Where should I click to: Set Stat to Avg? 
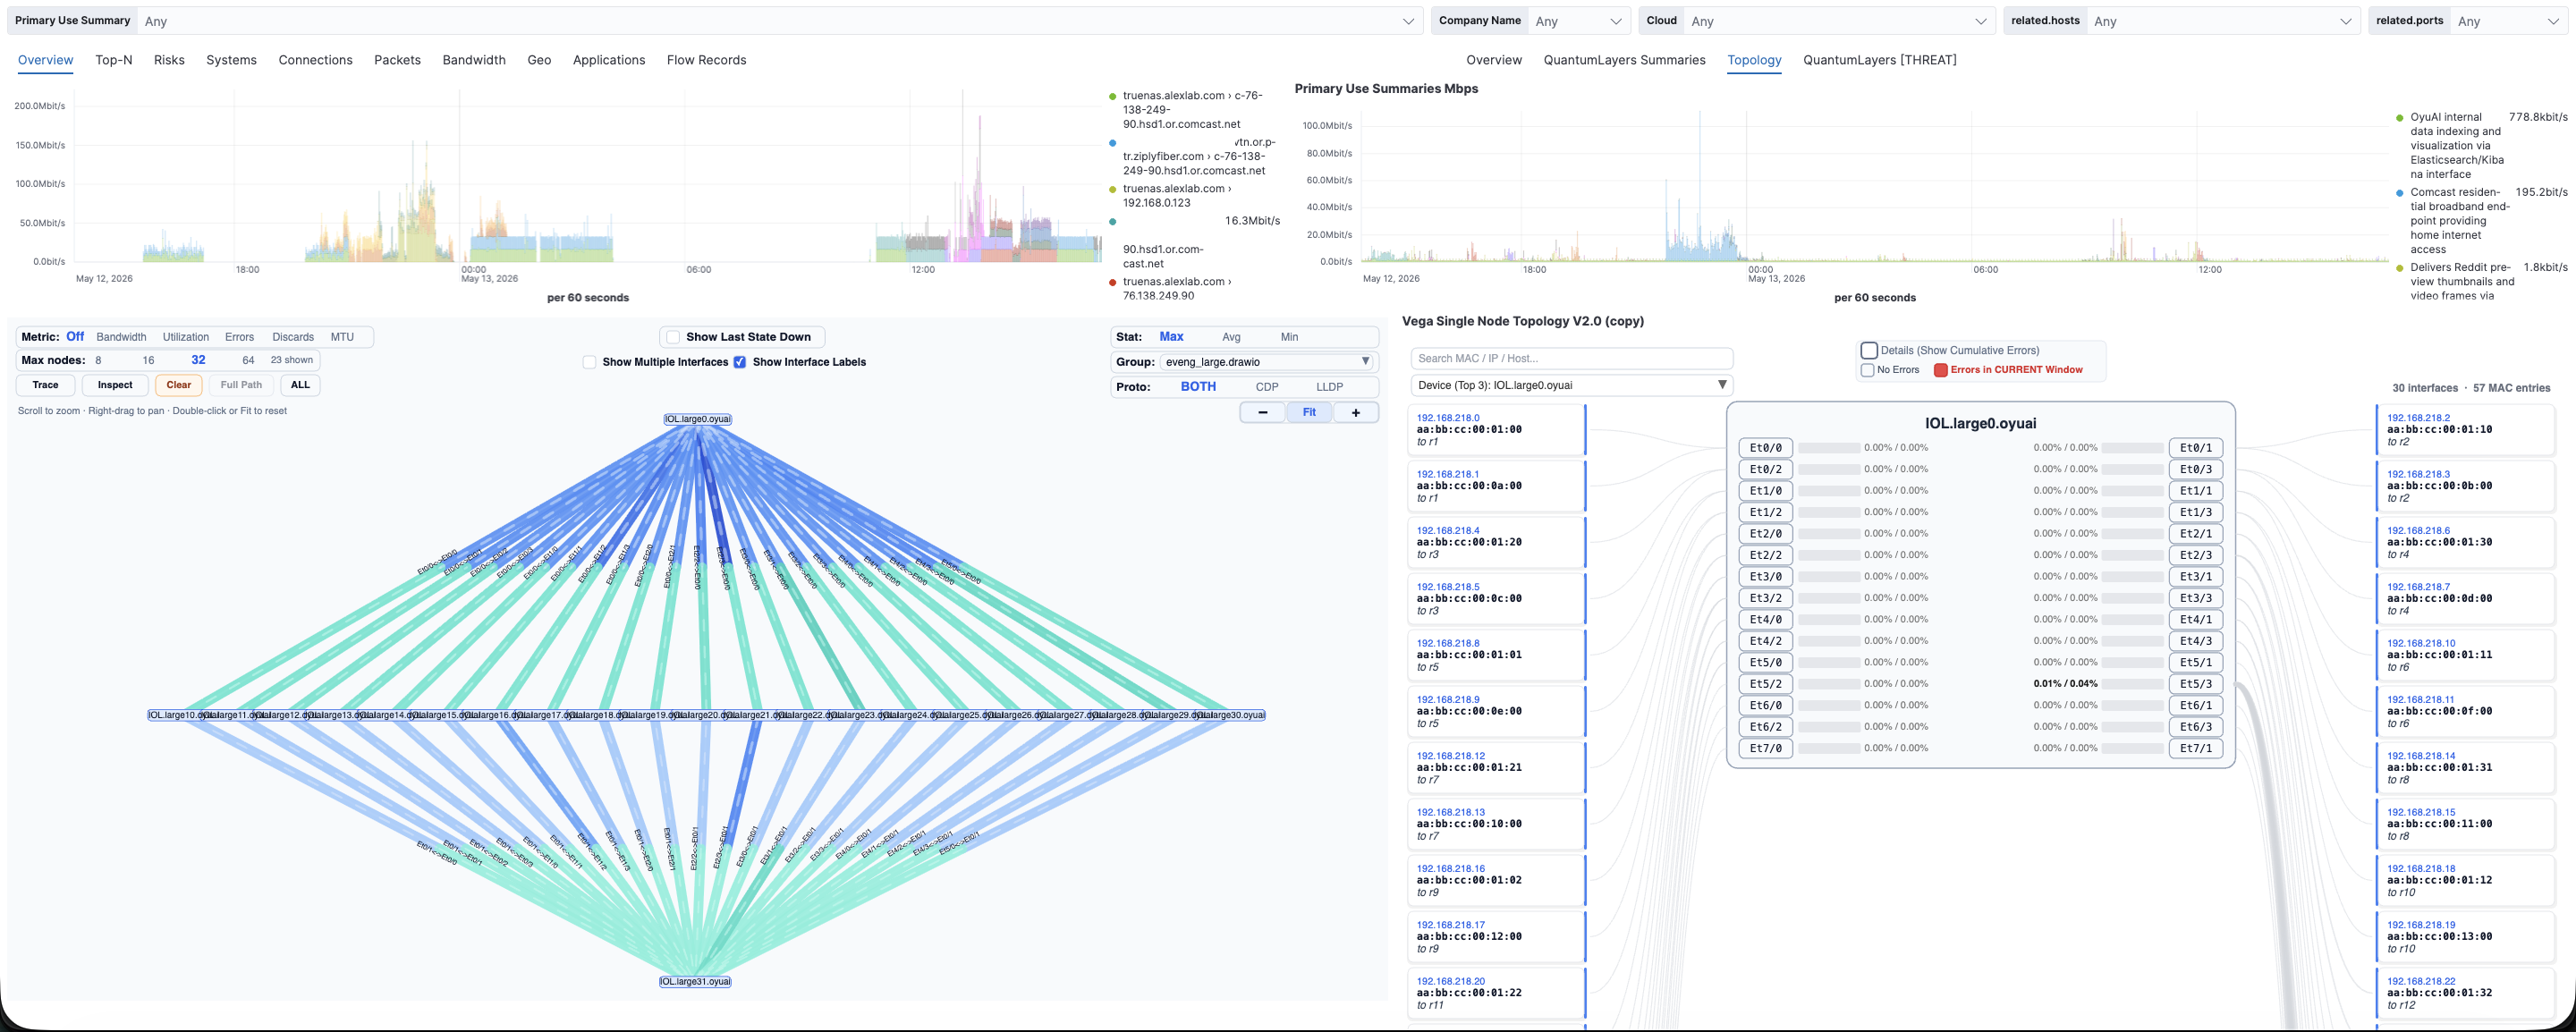pos(1231,337)
